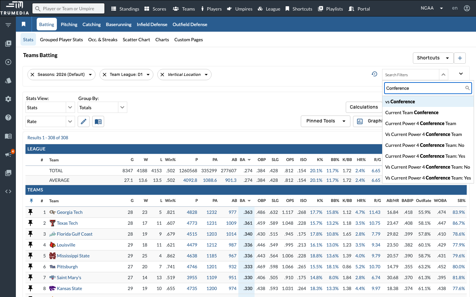Select the vs Conference filter option
This screenshot has height=297, width=476.
428,102
